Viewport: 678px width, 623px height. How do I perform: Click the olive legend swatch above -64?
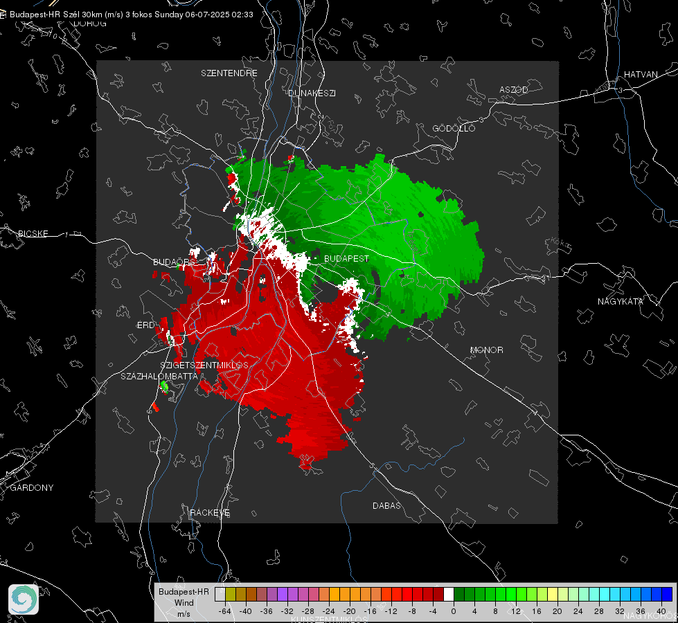point(230,595)
